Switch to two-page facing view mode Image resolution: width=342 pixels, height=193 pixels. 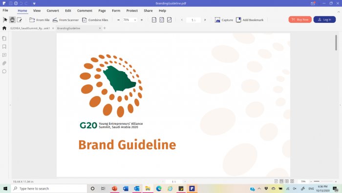pos(287,181)
